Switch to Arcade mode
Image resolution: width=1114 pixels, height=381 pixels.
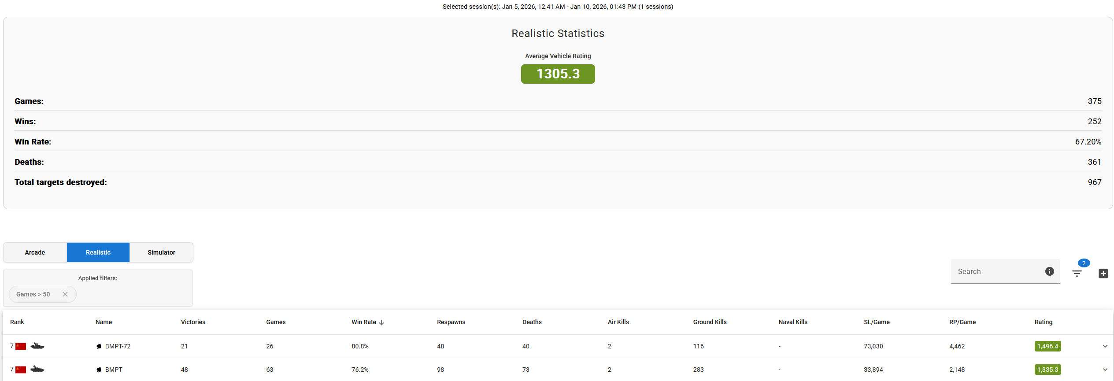coord(35,252)
